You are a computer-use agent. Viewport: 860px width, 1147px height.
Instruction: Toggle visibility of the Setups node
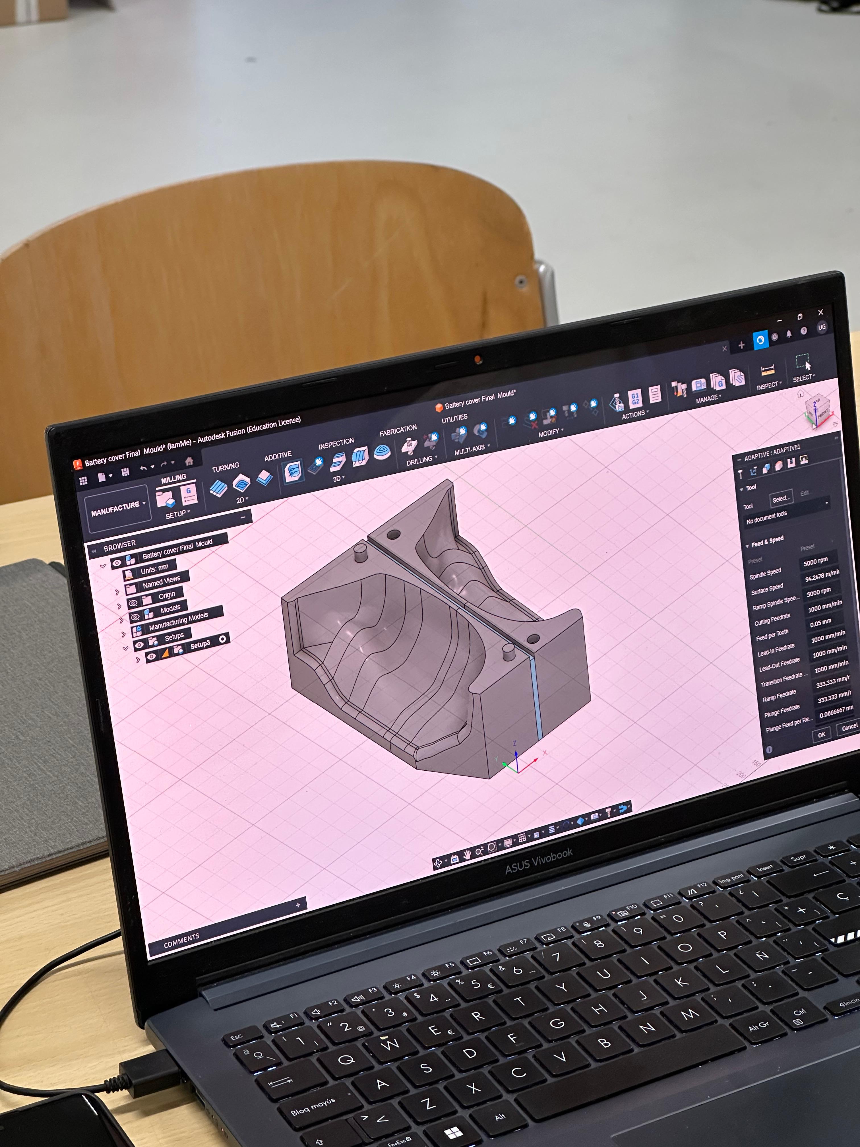tap(139, 645)
